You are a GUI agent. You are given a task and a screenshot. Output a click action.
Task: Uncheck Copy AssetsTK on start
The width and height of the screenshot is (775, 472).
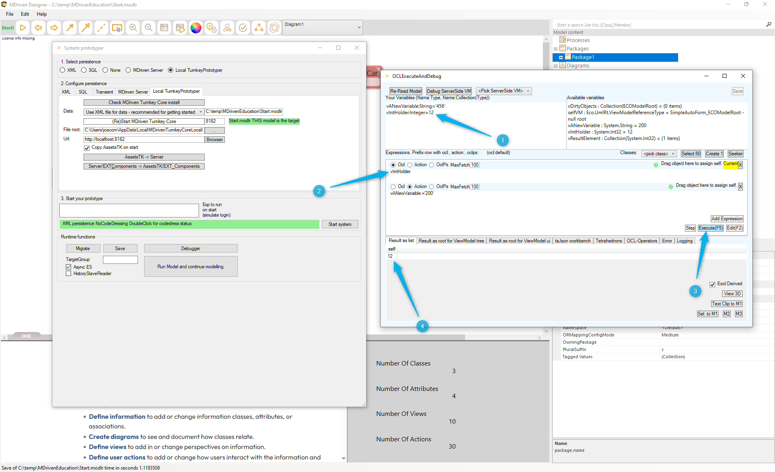87,148
